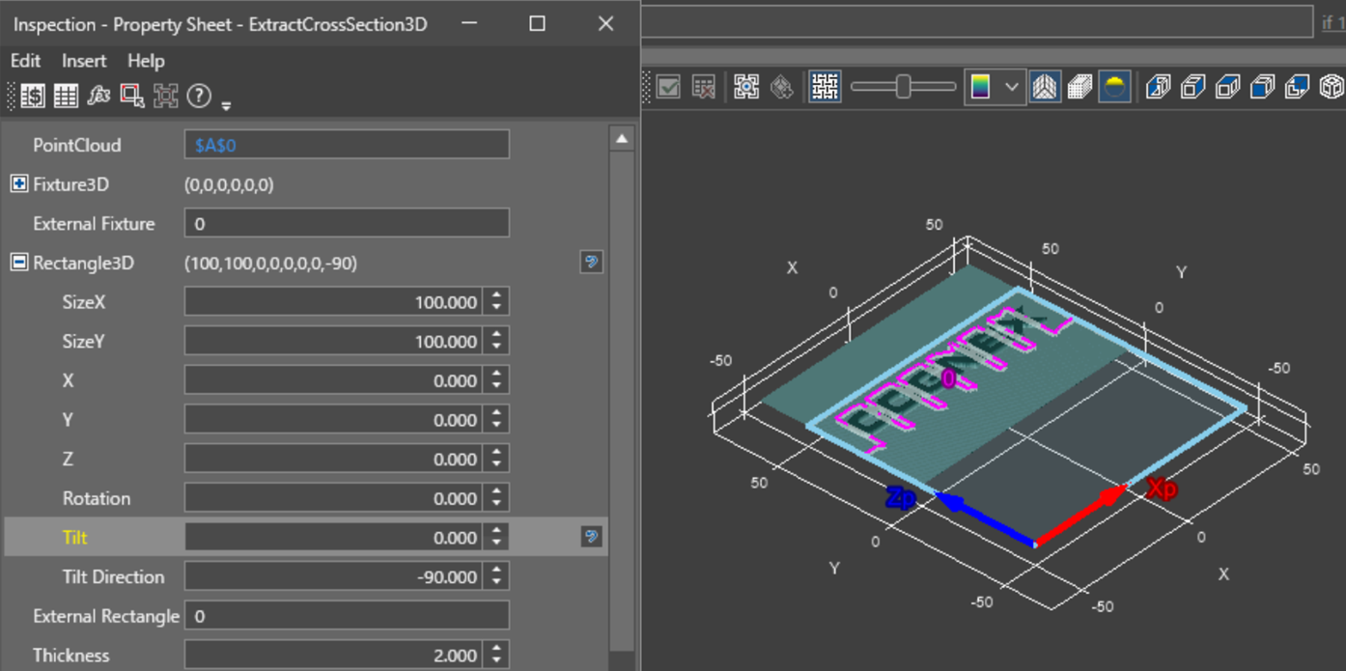This screenshot has height=671, width=1346.
Task: Toggle the maze-pattern overlay button
Action: pyautogui.click(x=825, y=87)
